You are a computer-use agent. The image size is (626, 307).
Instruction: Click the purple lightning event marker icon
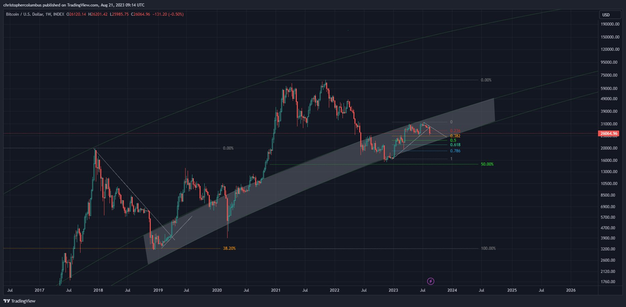431,281
